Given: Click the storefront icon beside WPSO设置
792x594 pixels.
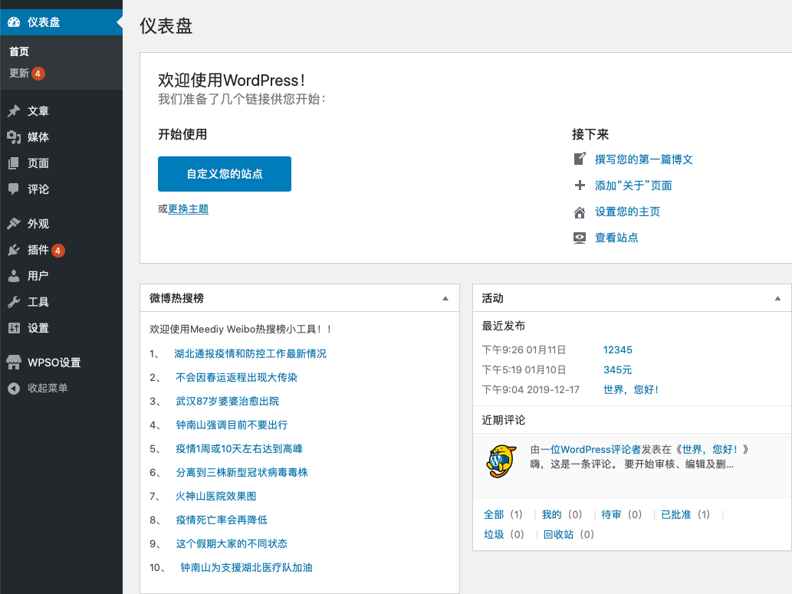Looking at the screenshot, I should click(14, 363).
